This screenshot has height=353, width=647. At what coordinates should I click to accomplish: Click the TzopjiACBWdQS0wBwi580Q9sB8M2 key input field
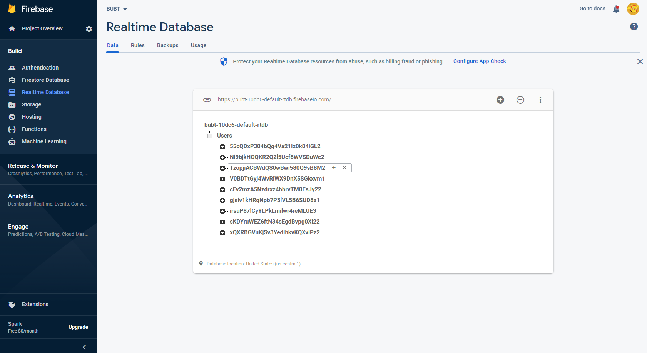pyautogui.click(x=277, y=167)
